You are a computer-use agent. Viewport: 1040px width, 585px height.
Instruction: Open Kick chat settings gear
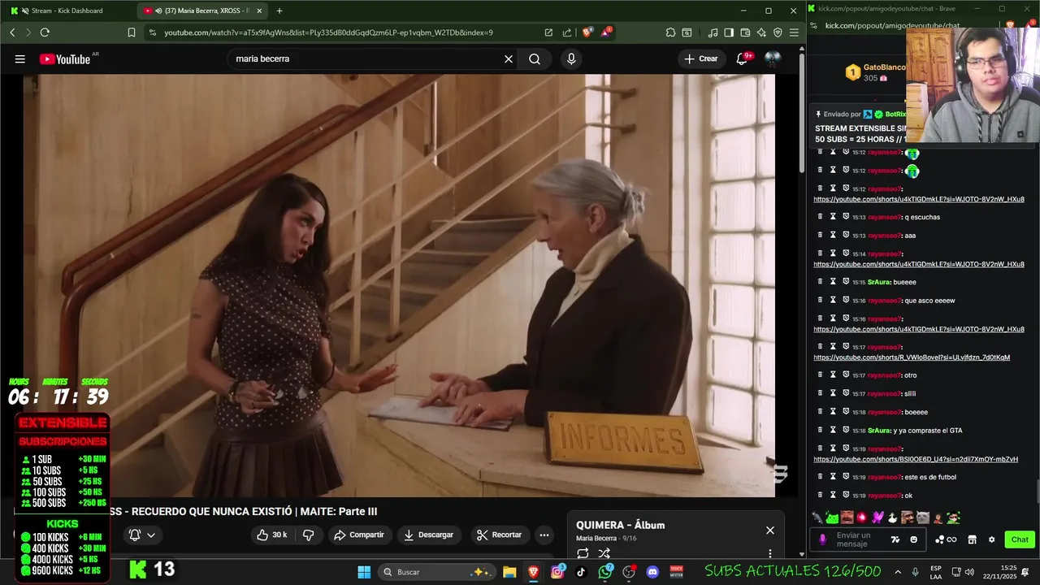[991, 539]
